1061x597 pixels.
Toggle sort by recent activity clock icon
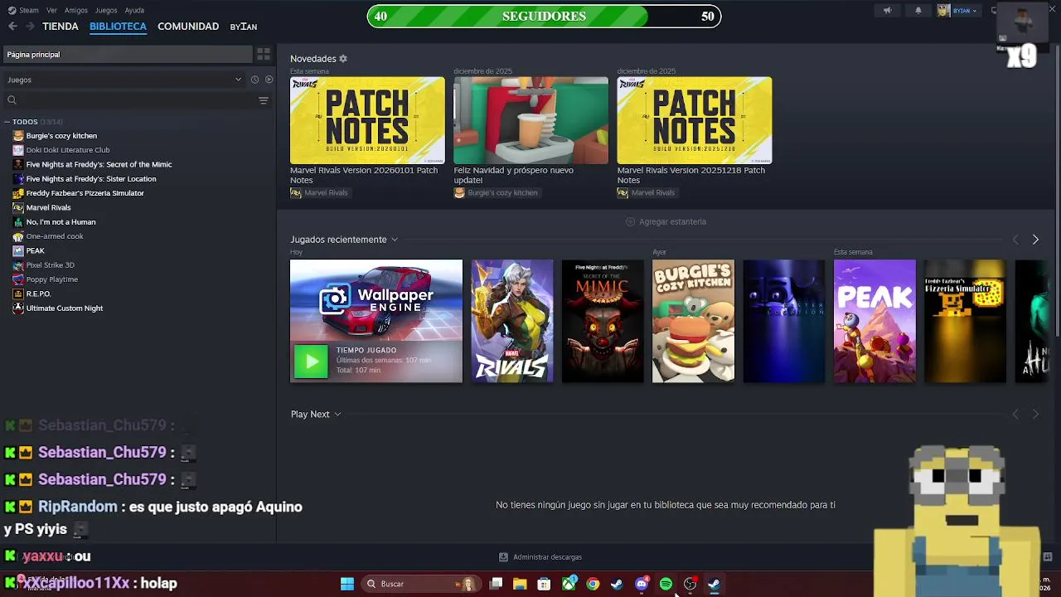pyautogui.click(x=254, y=80)
